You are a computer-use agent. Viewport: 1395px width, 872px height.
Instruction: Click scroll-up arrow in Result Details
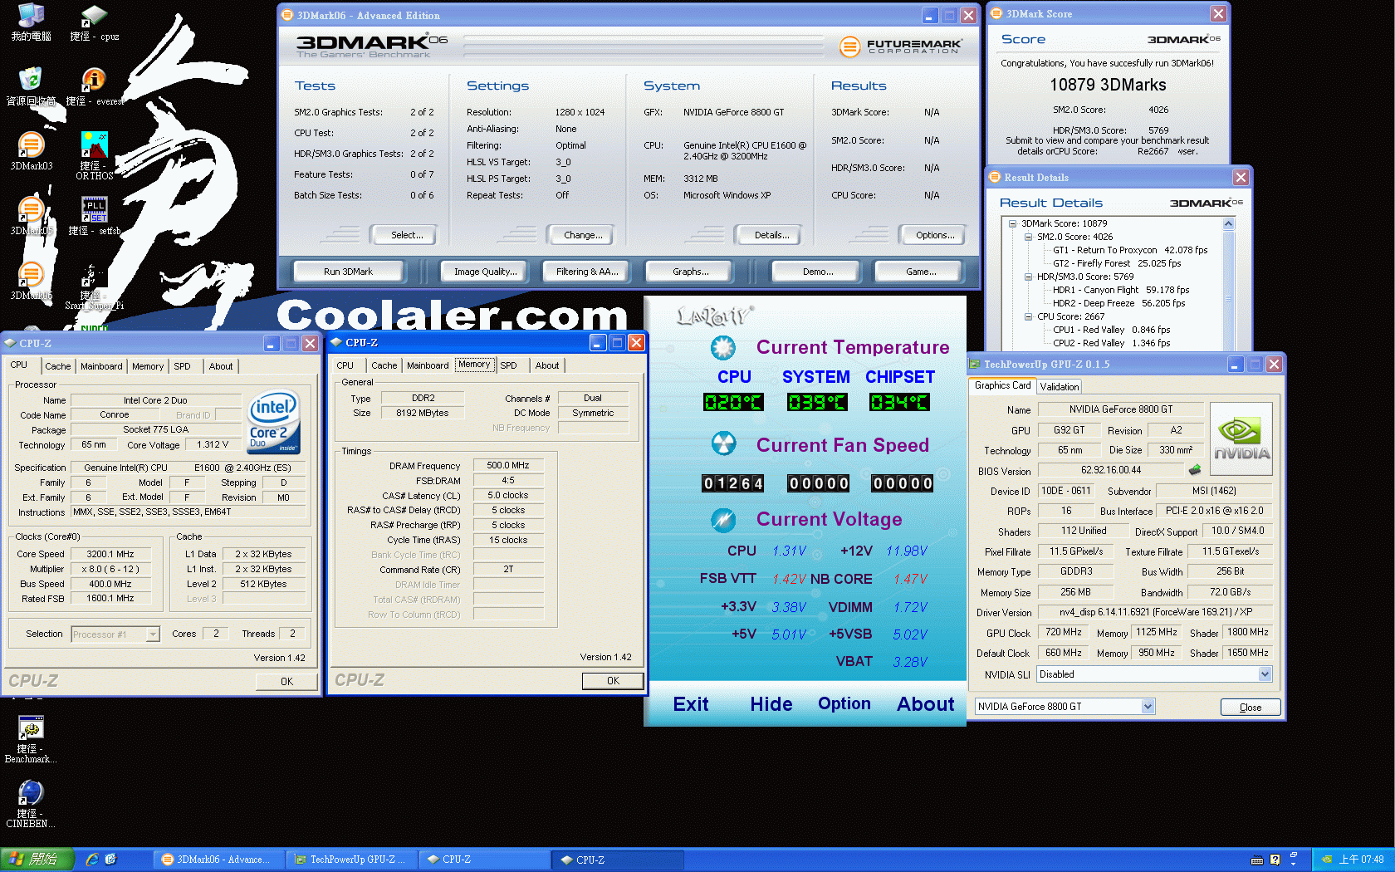coord(1228,224)
